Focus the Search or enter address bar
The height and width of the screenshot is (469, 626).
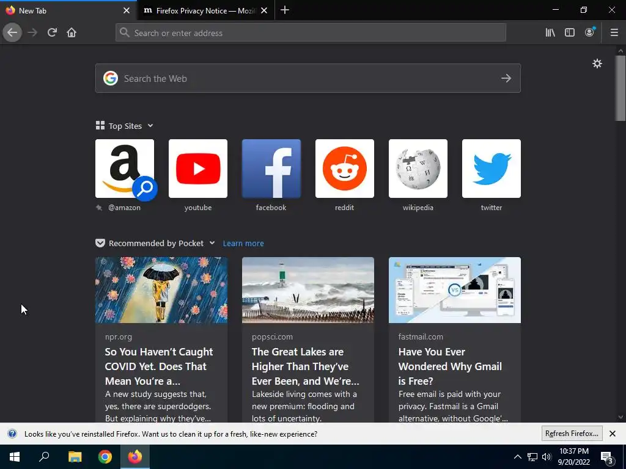pyautogui.click(x=311, y=33)
